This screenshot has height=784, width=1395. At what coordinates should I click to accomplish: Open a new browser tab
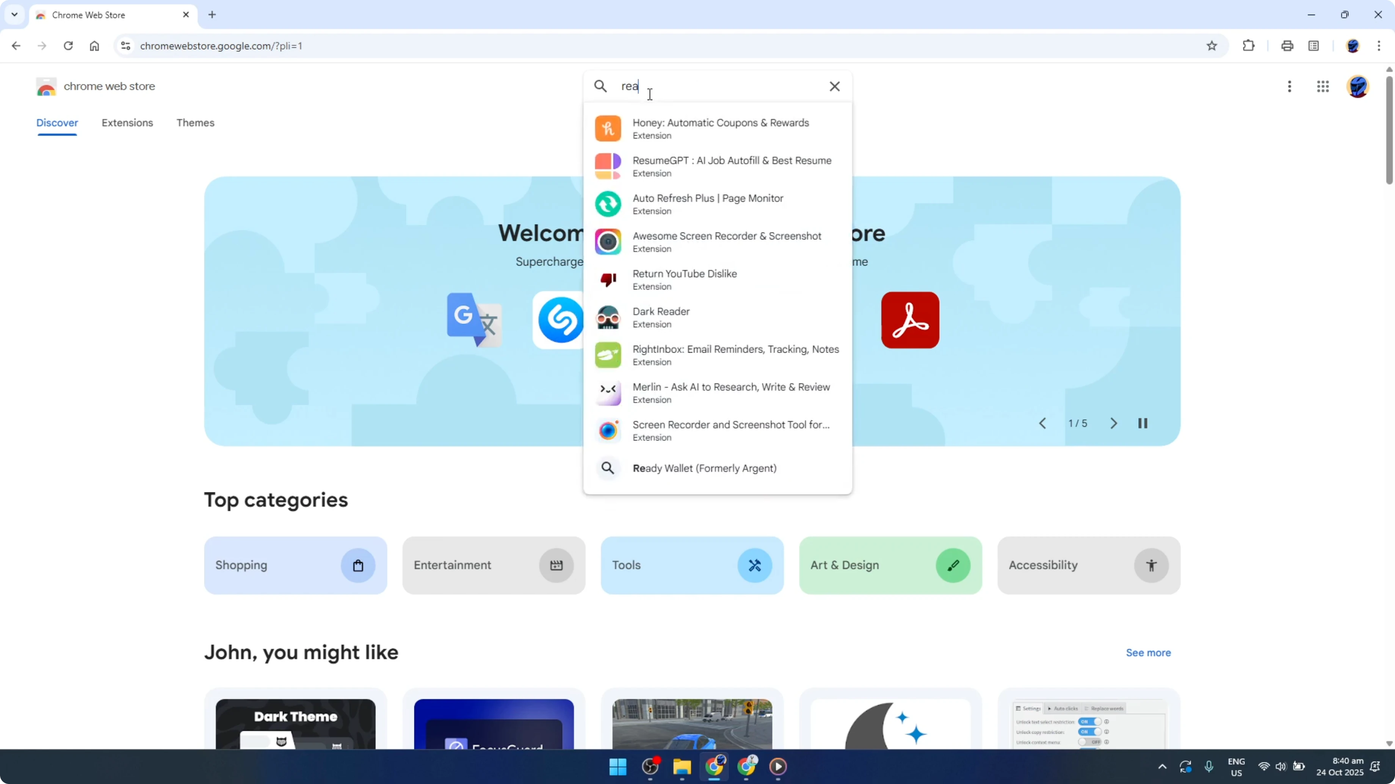[212, 15]
